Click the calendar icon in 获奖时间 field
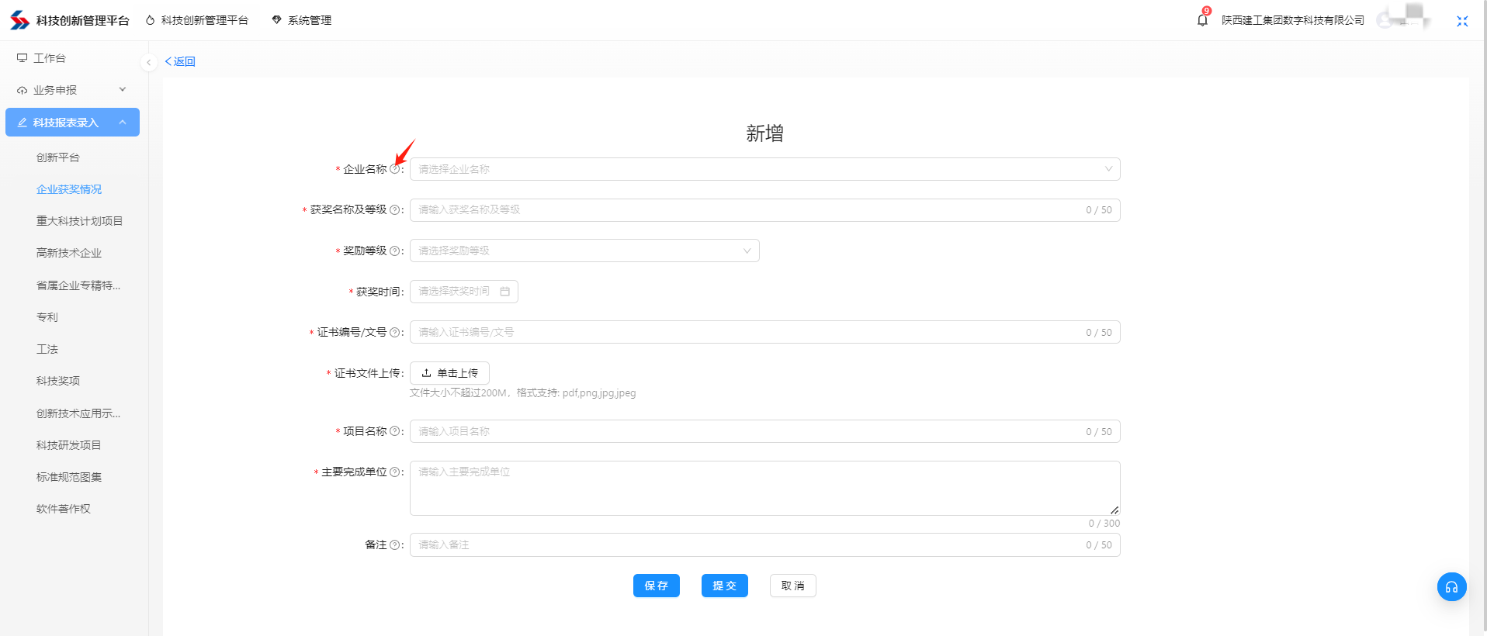The height and width of the screenshot is (636, 1487). tap(504, 292)
